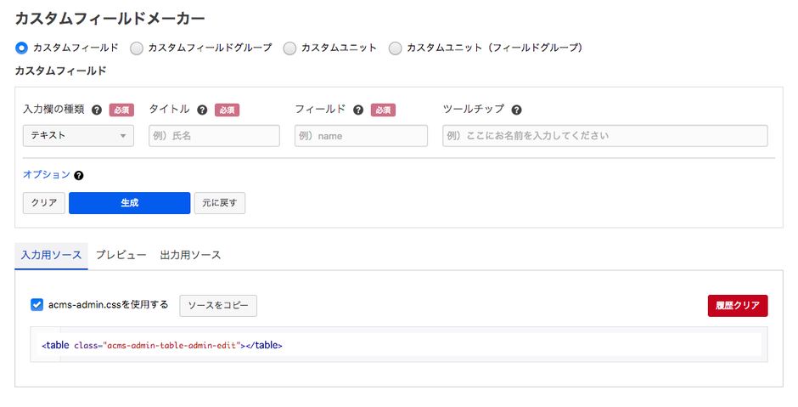Uncheck acms-admin.cssを使用する checkbox
Image resolution: width=798 pixels, height=407 pixels.
pos(37,305)
